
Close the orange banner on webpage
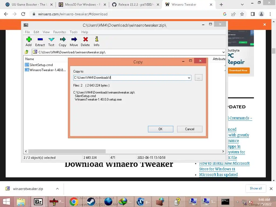pyautogui.click(x=265, y=25)
